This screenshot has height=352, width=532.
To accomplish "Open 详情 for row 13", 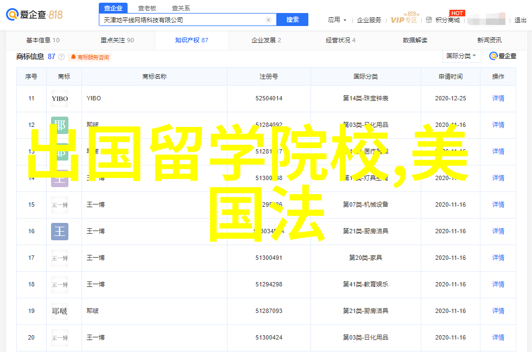I will (x=498, y=151).
